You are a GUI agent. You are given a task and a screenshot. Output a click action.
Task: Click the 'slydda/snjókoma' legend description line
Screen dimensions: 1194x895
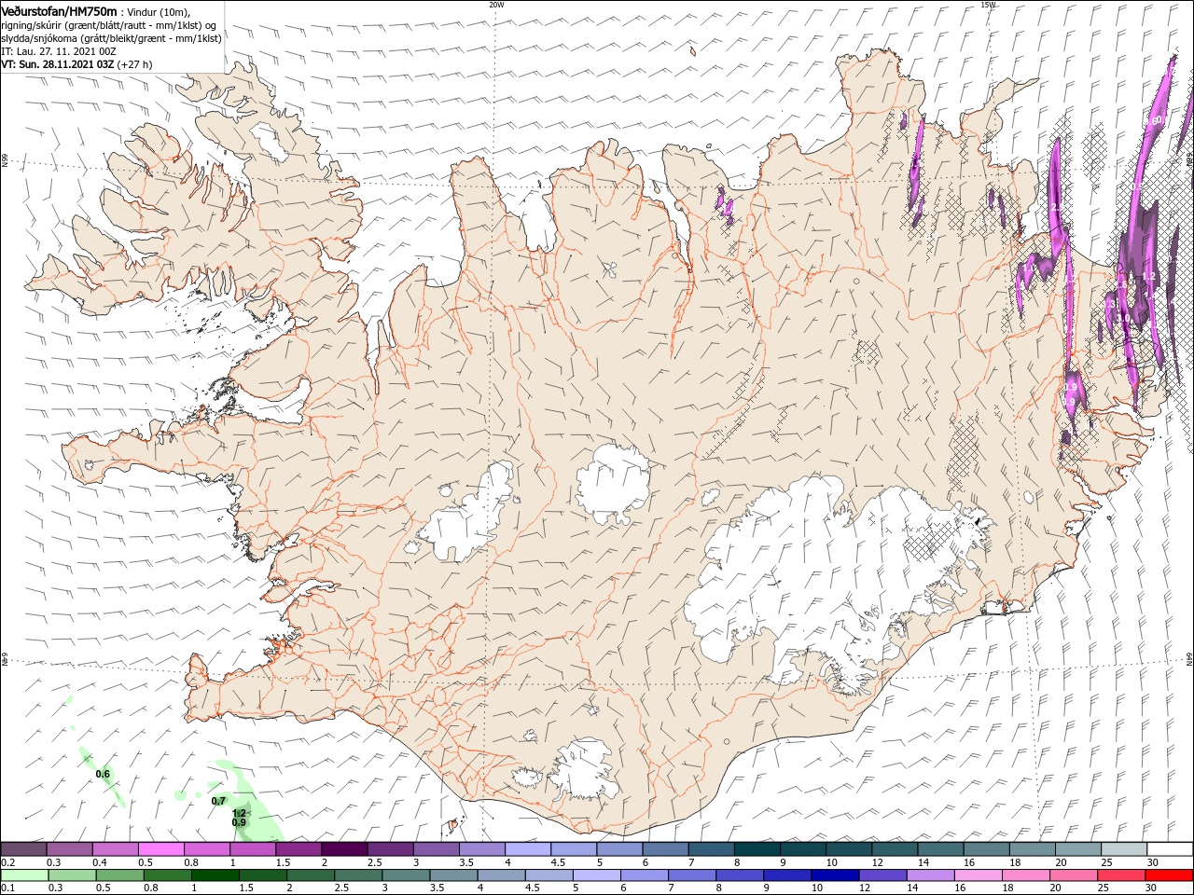pyautogui.click(x=111, y=38)
